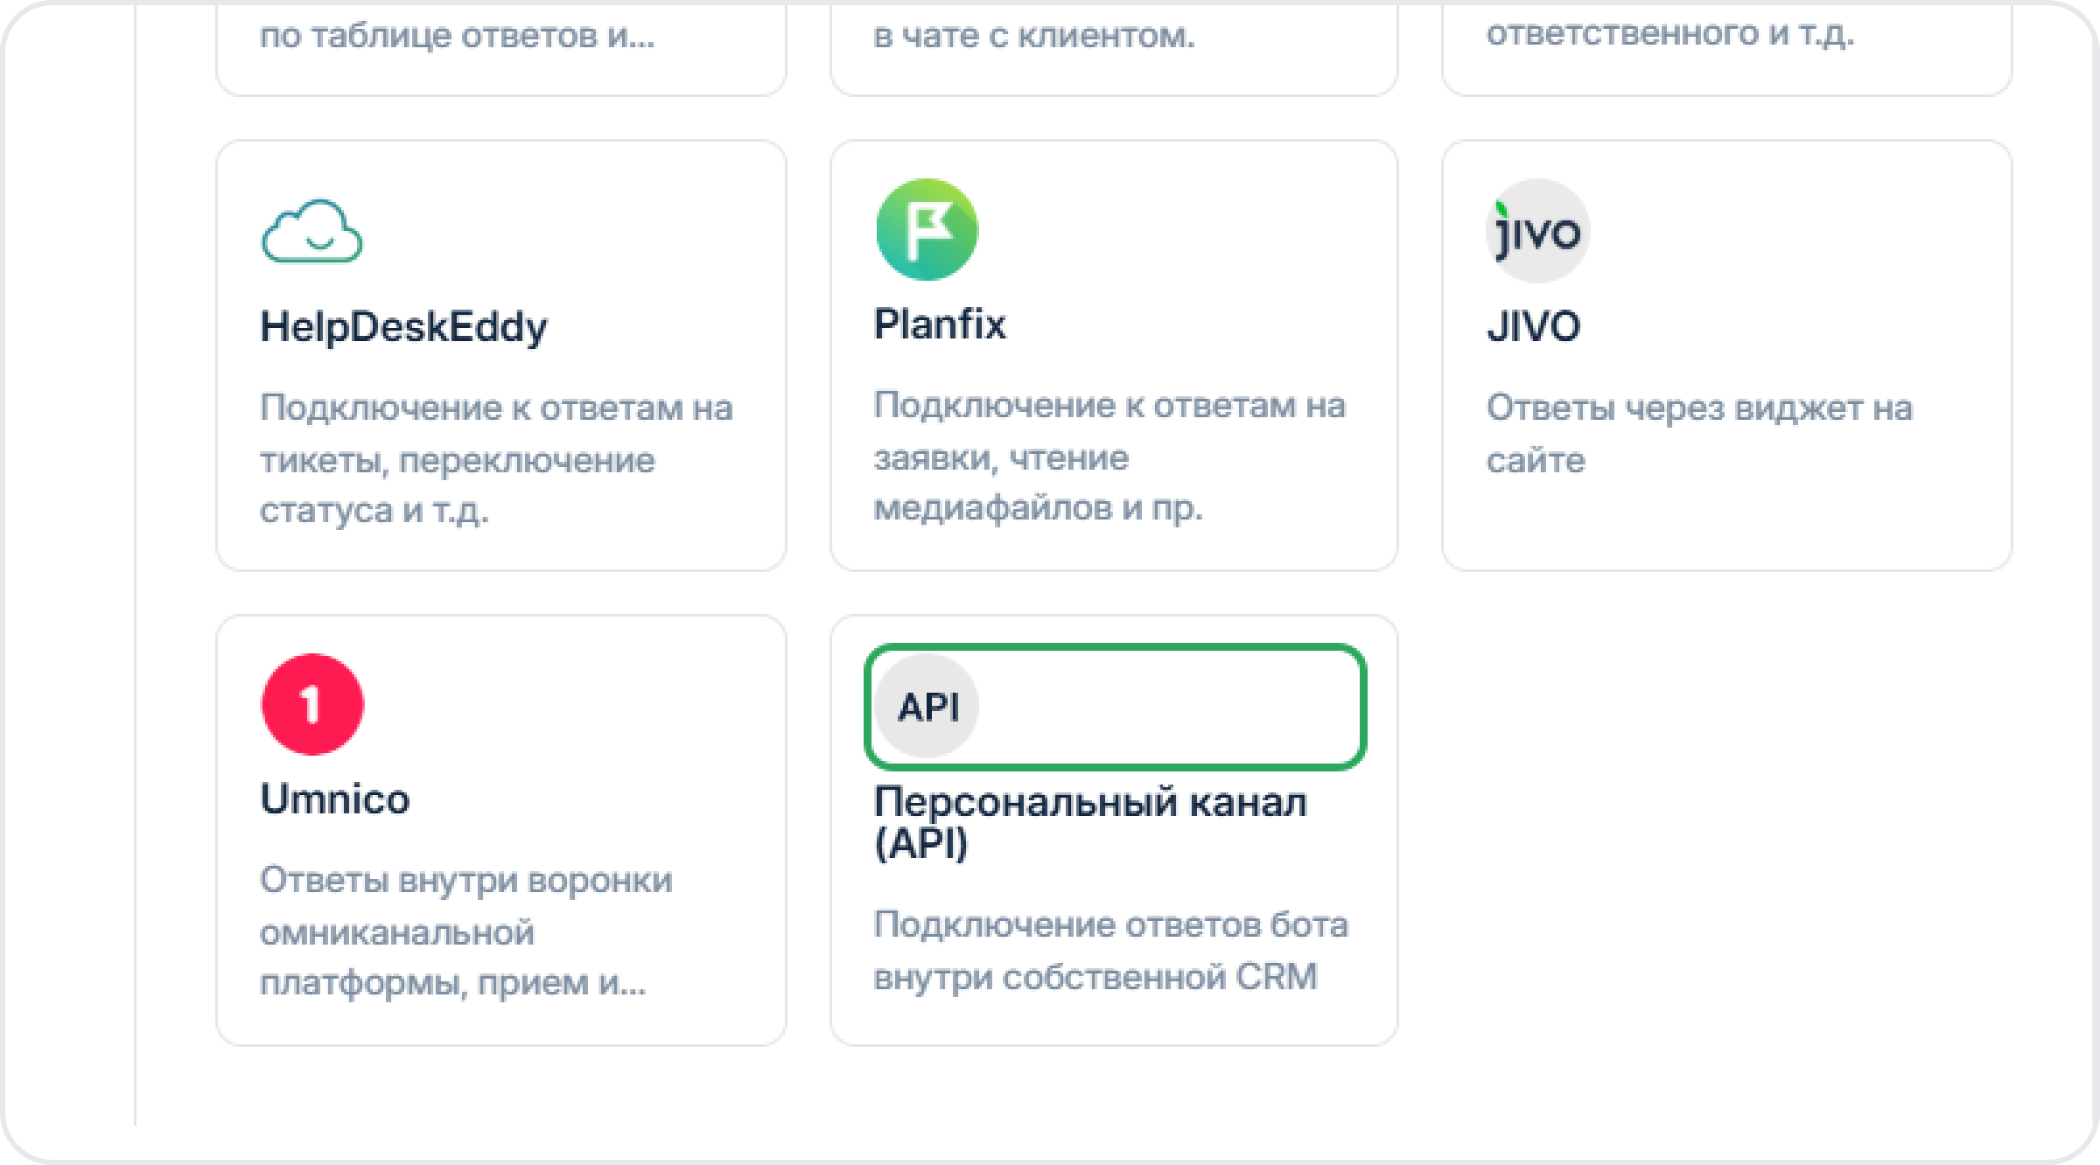Click API description about собственной CRM
The height and width of the screenshot is (1165, 2100).
tap(1110, 951)
